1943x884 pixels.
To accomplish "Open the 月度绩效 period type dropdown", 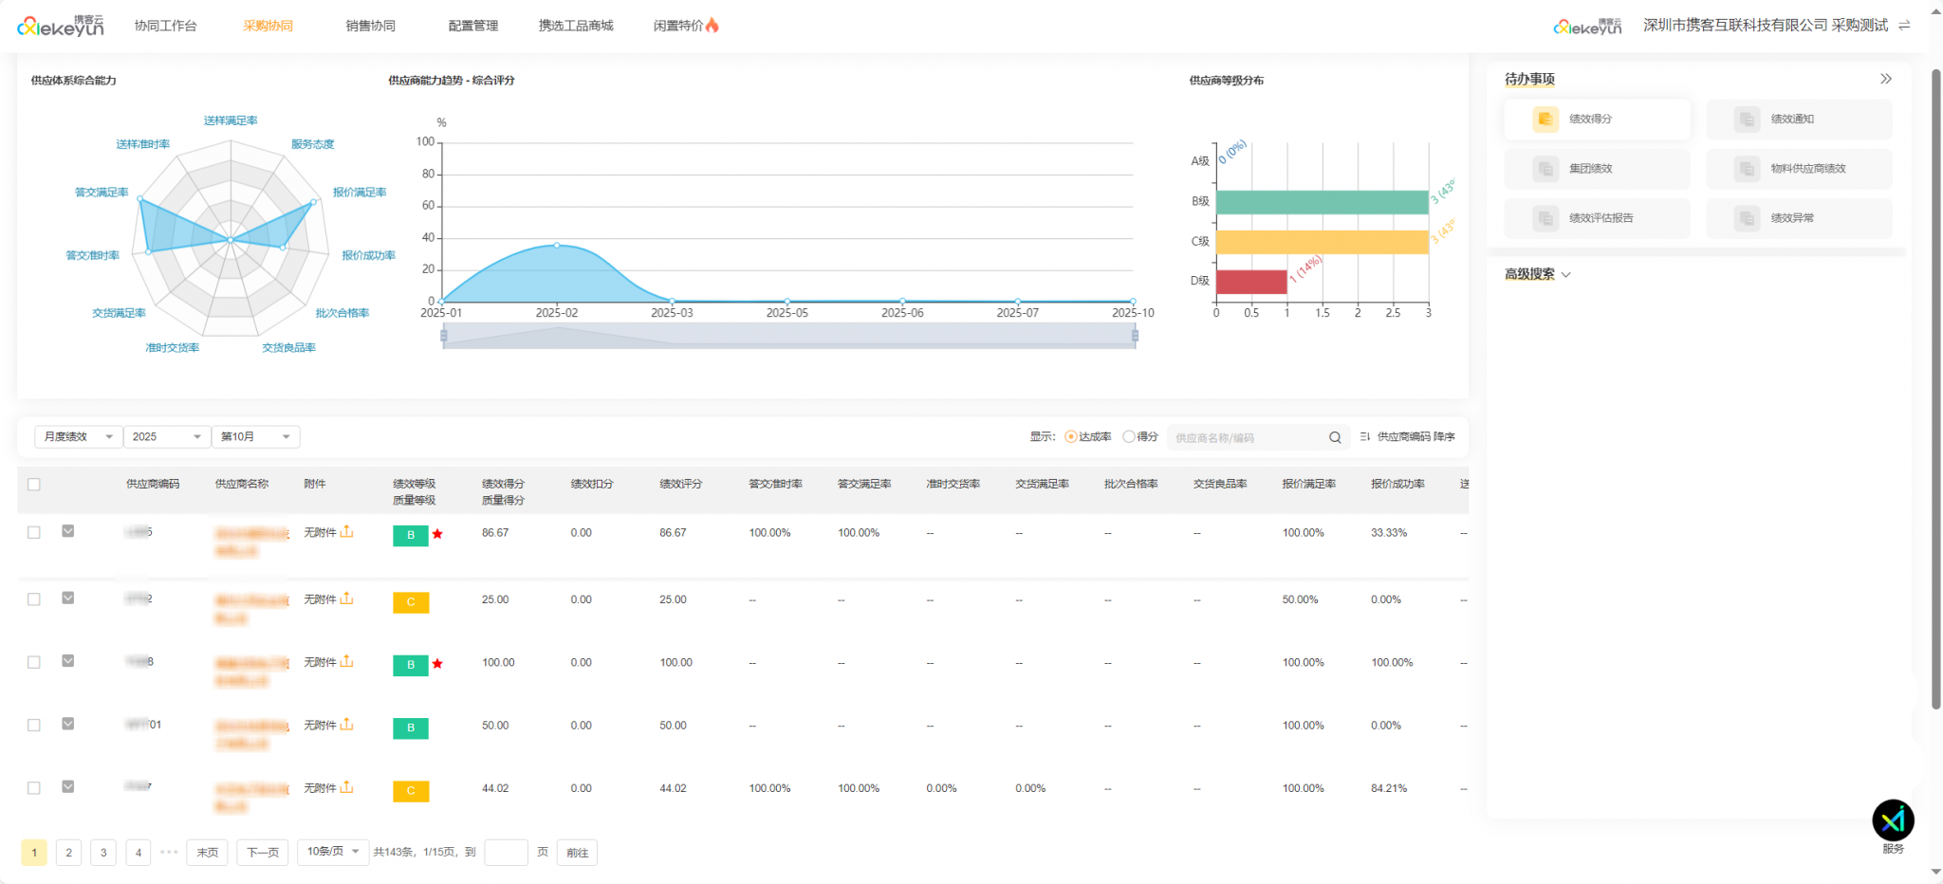I will [78, 437].
